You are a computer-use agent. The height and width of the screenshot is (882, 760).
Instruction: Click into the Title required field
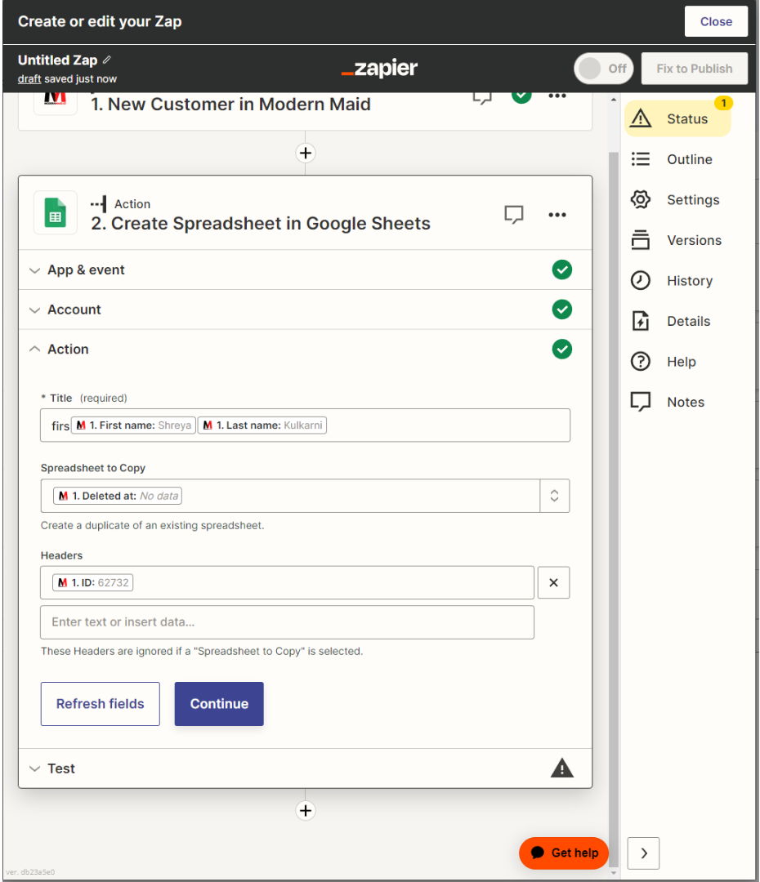[x=305, y=425]
